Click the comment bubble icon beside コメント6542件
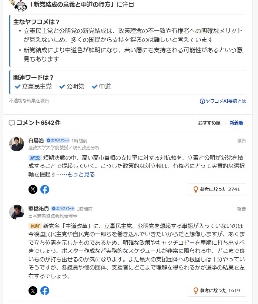The width and height of the screenshot is (258, 304). point(12,123)
